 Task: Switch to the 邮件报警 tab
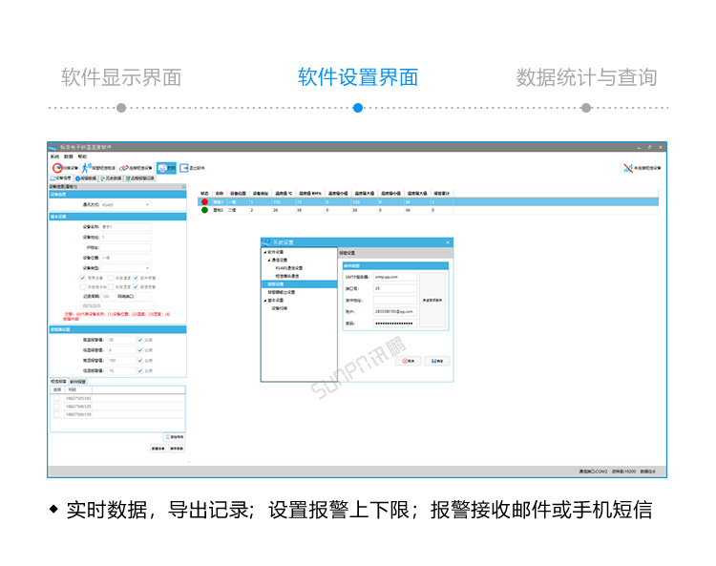(x=77, y=382)
